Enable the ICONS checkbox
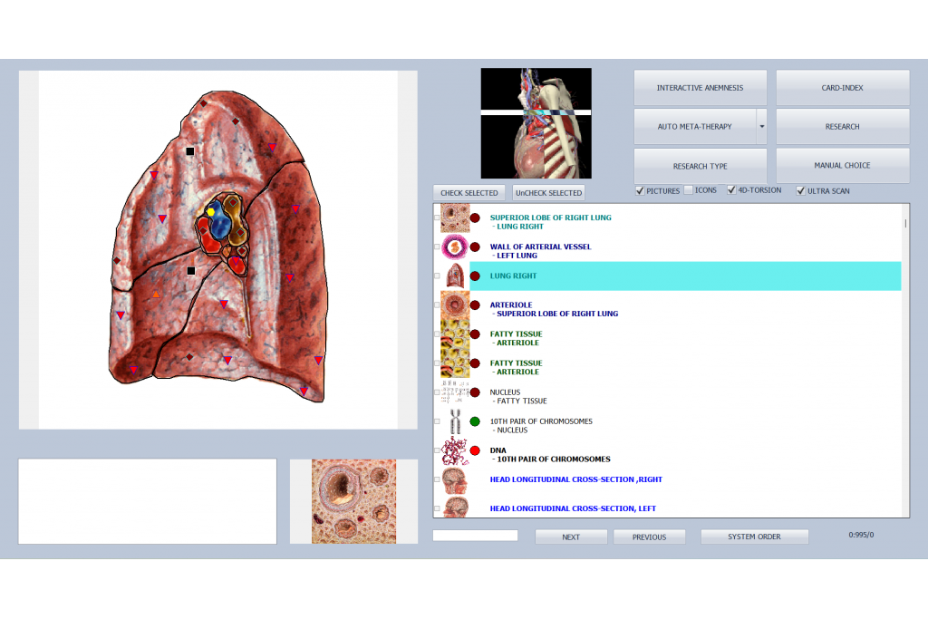Viewport: 928px width, 619px height. coord(689,190)
